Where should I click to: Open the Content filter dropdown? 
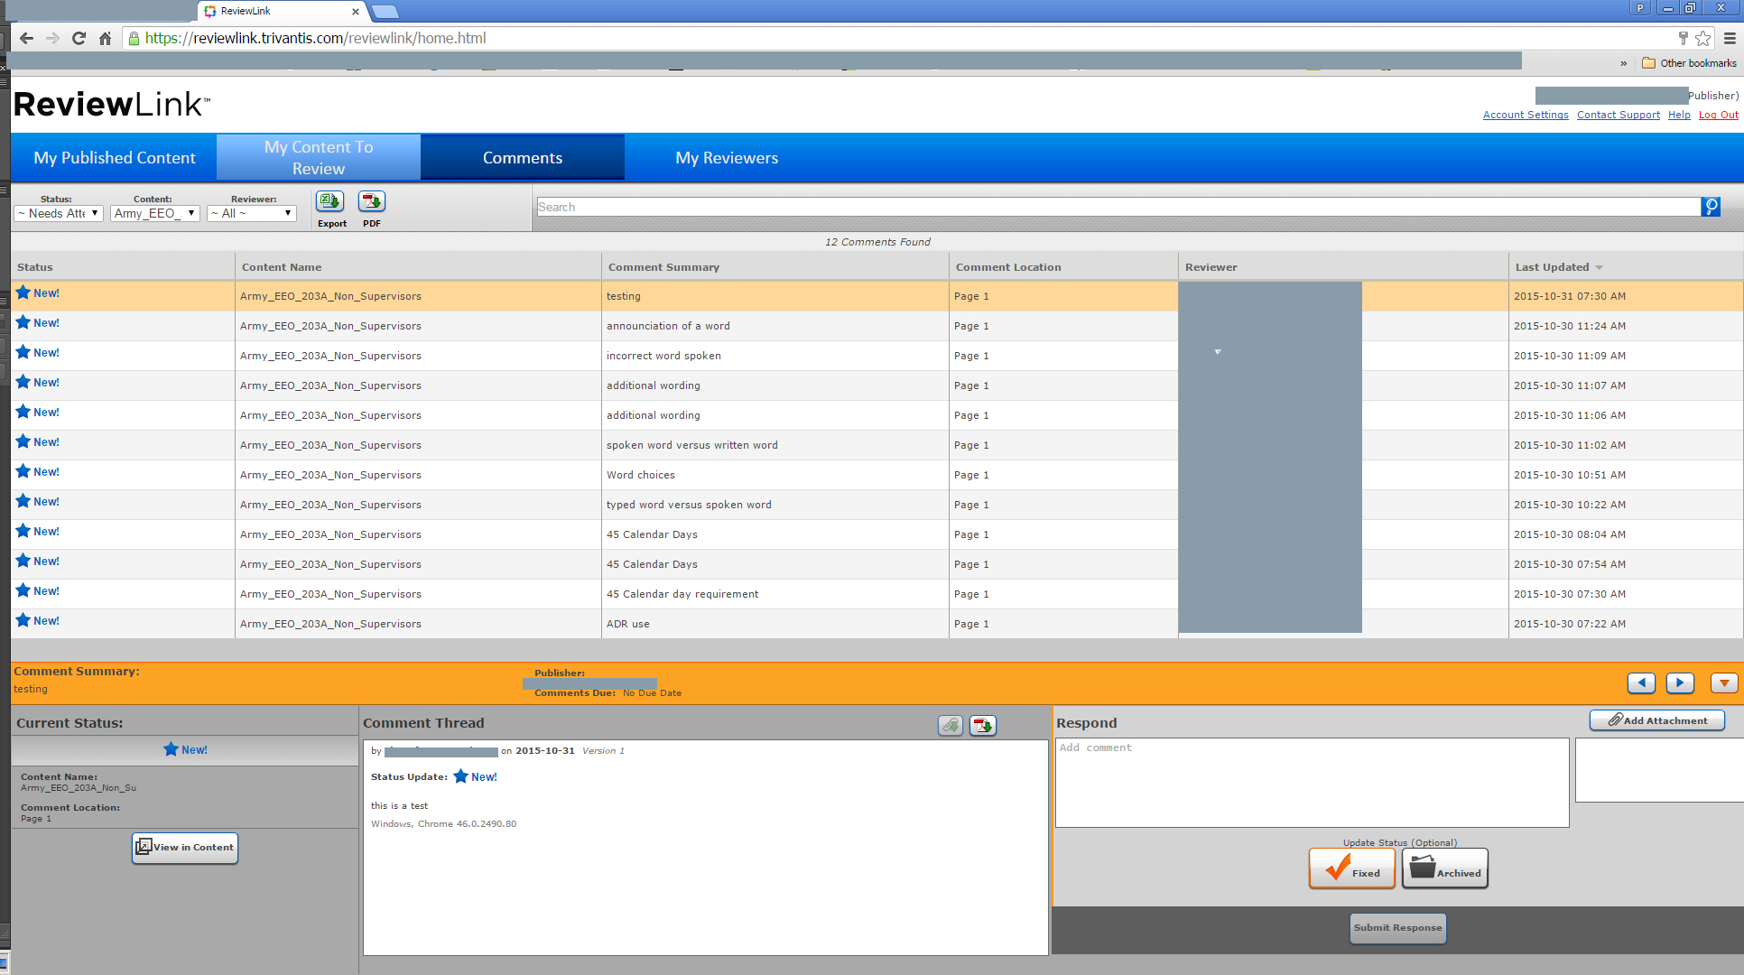pos(155,214)
